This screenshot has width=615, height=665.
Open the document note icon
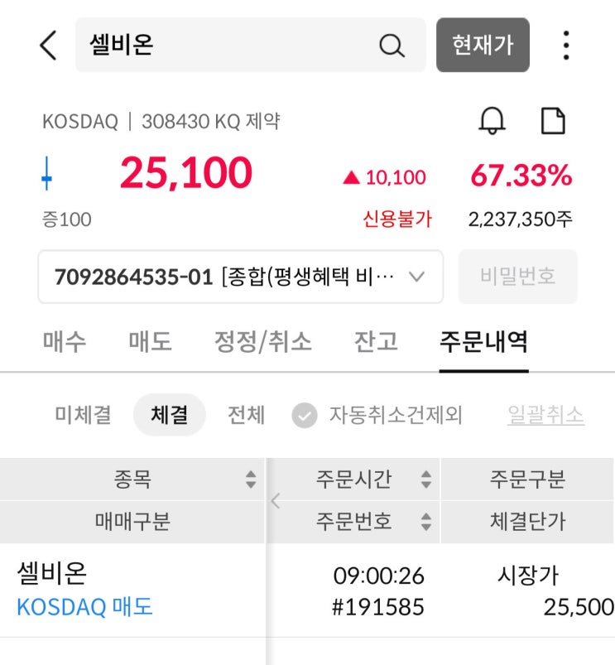click(x=553, y=122)
